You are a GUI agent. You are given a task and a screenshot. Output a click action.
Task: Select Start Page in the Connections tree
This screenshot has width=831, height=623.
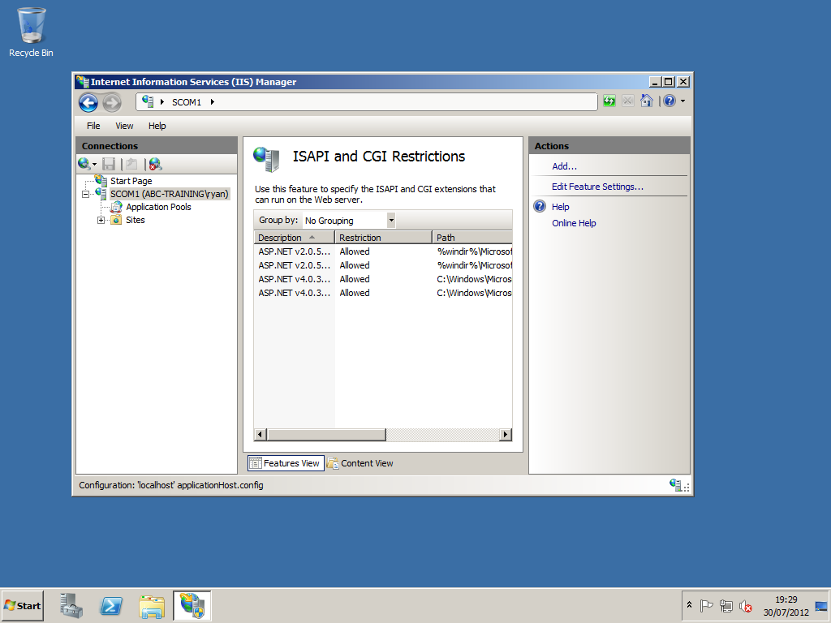131,181
